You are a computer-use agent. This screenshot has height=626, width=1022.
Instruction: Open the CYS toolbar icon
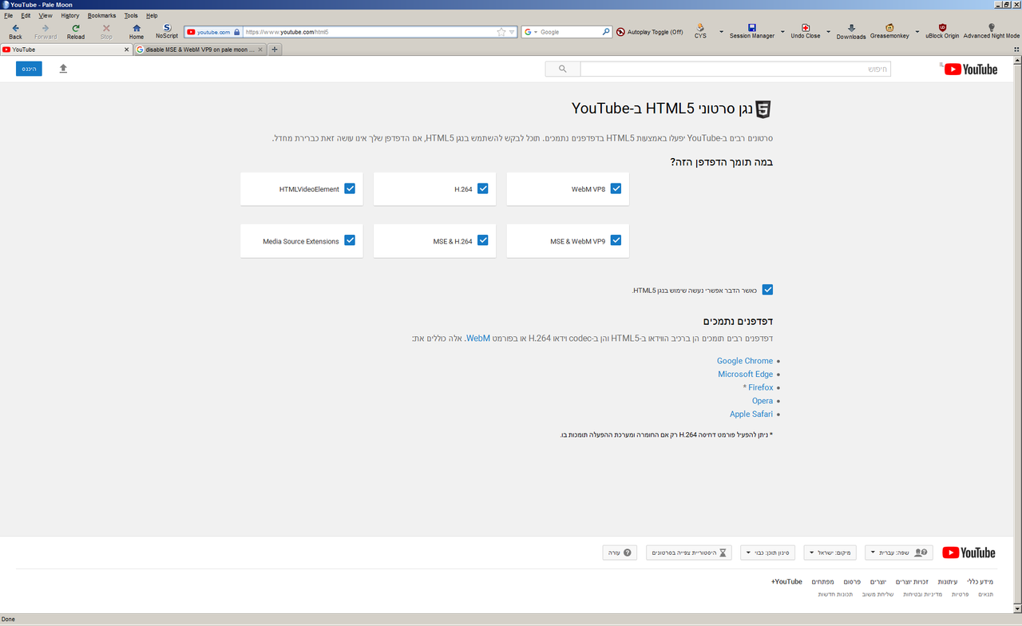[x=700, y=31]
